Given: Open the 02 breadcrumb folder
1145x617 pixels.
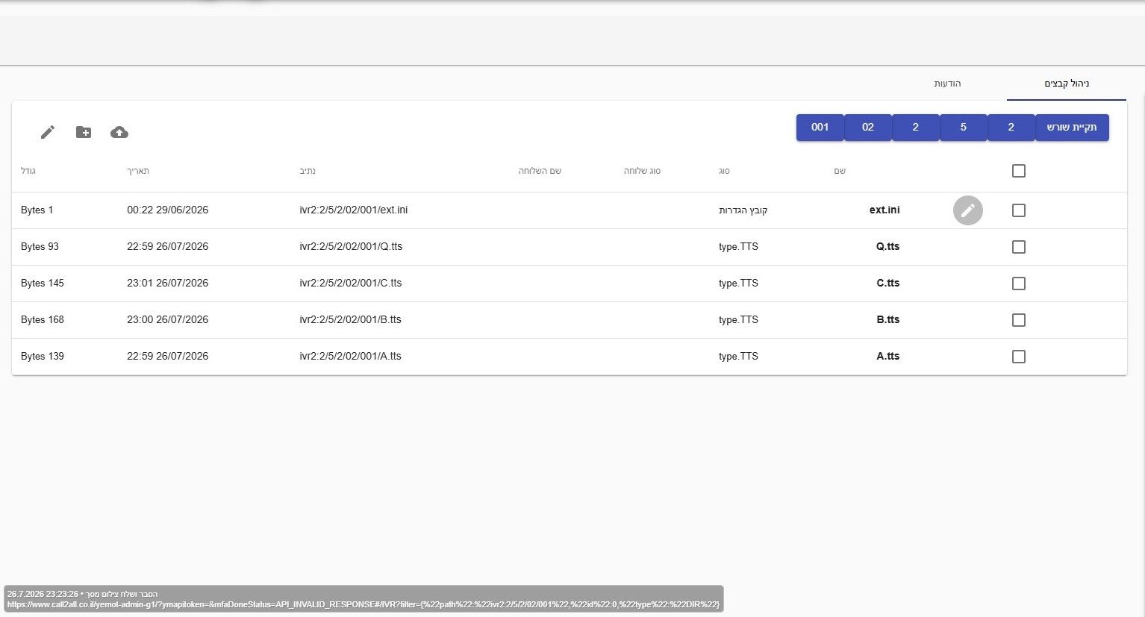Looking at the screenshot, I should (x=868, y=128).
